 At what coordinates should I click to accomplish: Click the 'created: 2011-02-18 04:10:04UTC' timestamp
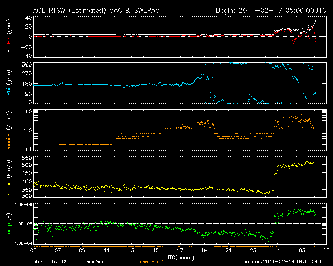pyautogui.click(x=285, y=262)
